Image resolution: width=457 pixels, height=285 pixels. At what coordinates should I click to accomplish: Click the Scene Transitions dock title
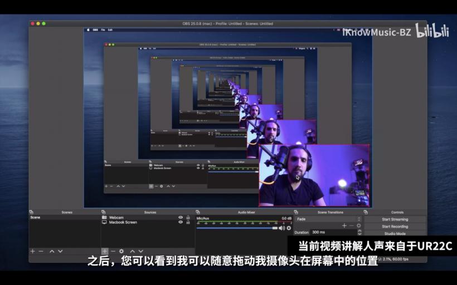330,212
